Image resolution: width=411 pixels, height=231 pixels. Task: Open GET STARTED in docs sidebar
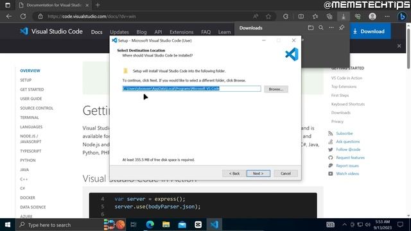coord(32,90)
